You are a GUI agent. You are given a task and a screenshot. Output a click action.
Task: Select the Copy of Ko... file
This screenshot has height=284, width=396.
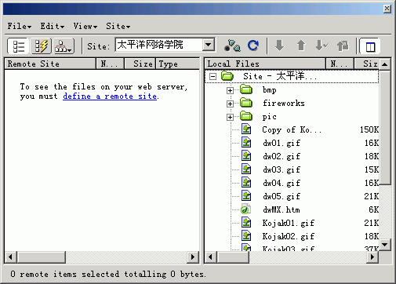coord(292,129)
